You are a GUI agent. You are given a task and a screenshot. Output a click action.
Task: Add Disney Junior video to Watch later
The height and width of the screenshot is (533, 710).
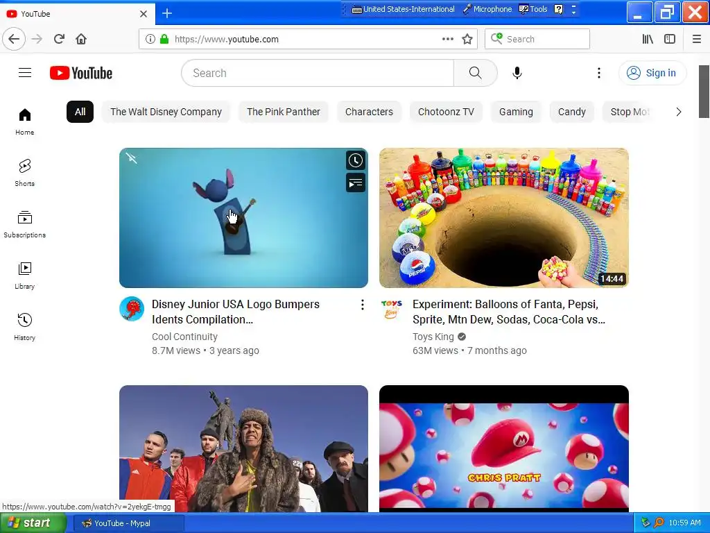tap(356, 160)
